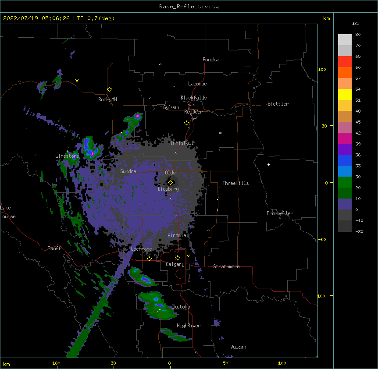
Task: Select the Didsbury label
Action: click(x=168, y=189)
